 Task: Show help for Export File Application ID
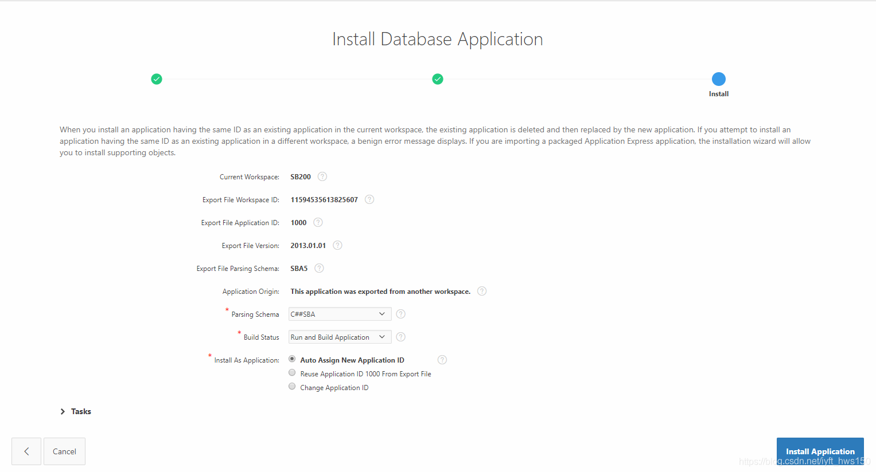click(318, 222)
